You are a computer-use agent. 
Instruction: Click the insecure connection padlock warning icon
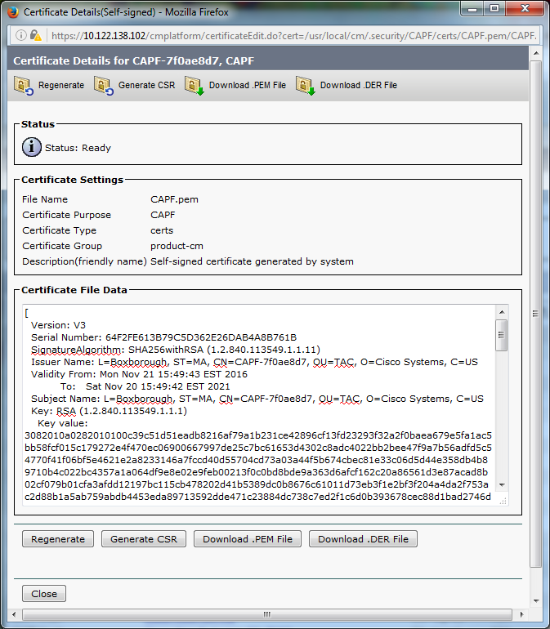[36, 36]
